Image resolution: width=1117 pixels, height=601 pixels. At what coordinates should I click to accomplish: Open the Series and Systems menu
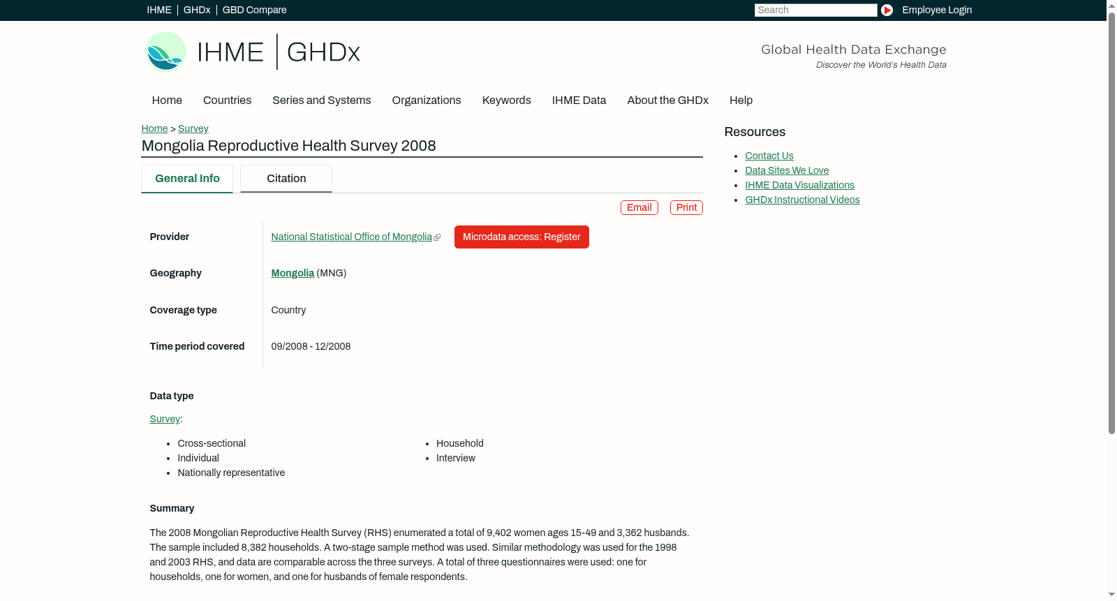point(322,101)
